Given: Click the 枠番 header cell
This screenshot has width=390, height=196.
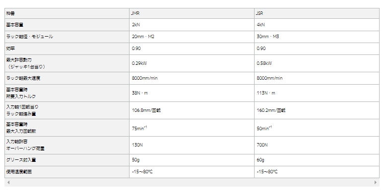Looking at the screenshot, I should [x=67, y=13].
